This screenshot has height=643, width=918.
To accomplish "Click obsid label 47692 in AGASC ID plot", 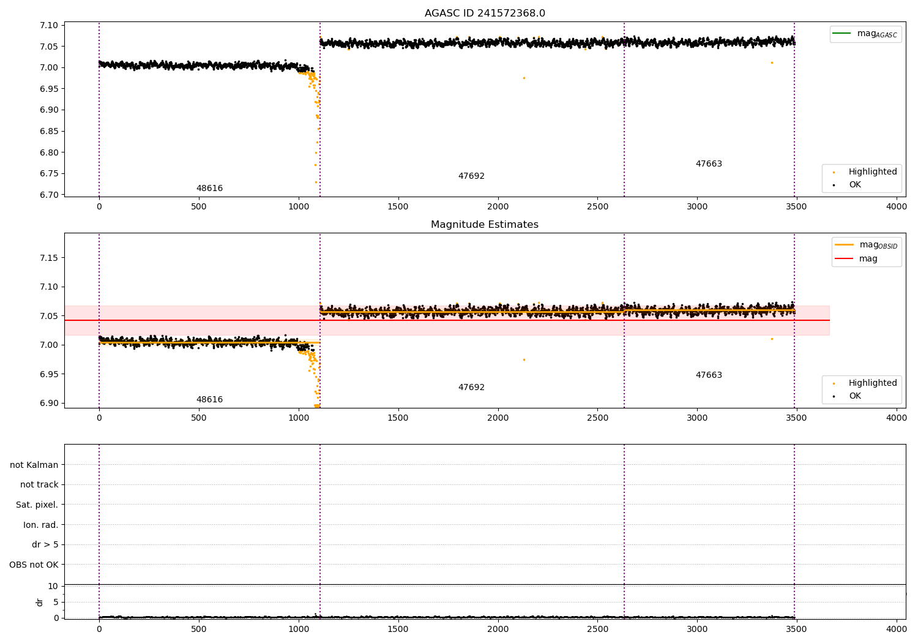I will coord(471,176).
